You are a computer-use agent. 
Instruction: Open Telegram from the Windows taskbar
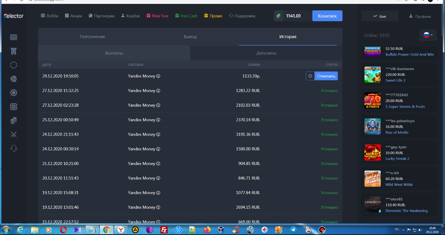tap(293, 230)
